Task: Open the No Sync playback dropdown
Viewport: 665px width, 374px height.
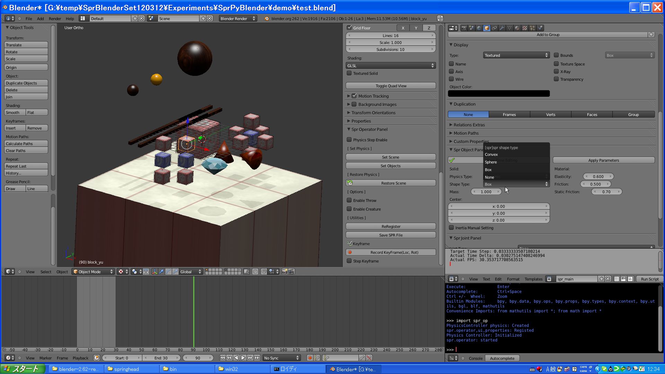Action: coord(282,358)
